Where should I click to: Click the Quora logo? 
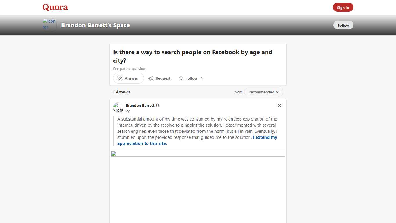(x=55, y=7)
